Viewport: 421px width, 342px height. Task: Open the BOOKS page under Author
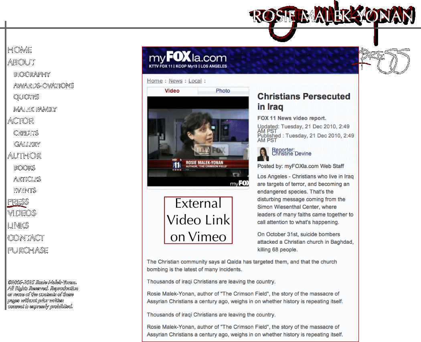pos(24,168)
